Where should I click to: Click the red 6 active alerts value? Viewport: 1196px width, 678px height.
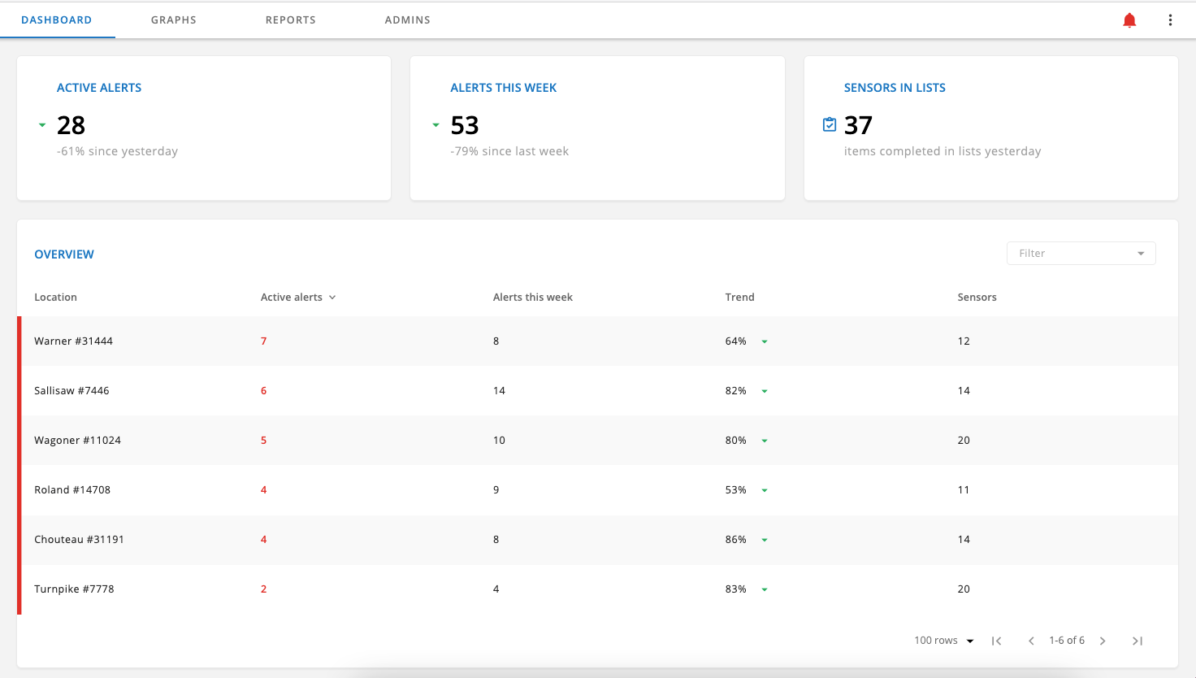263,390
